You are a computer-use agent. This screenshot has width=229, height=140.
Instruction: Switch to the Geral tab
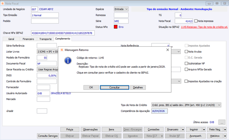(x=11, y=39)
